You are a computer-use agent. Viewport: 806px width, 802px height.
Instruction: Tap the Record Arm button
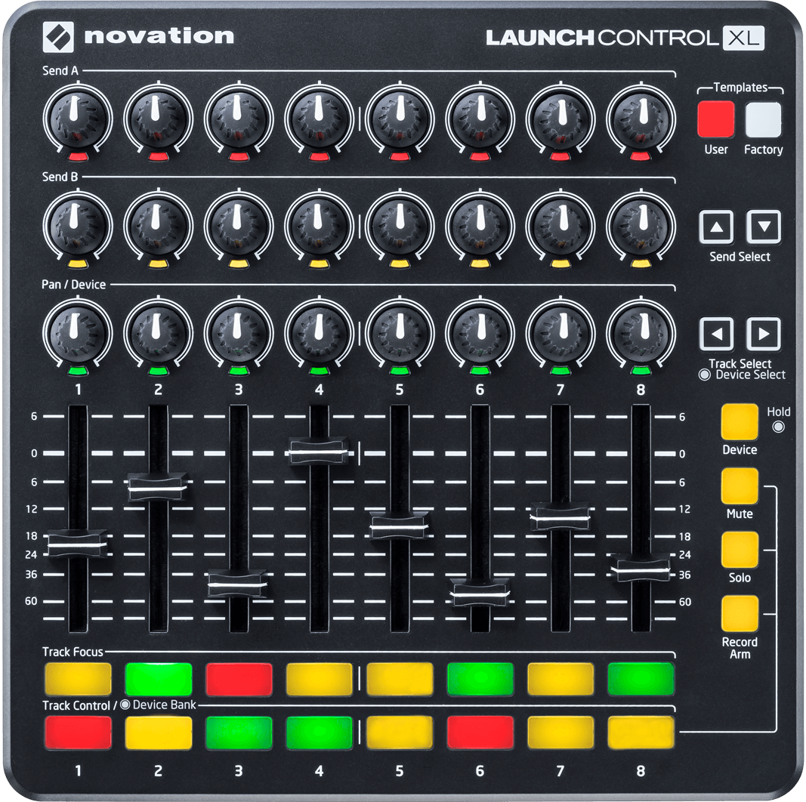(x=740, y=613)
